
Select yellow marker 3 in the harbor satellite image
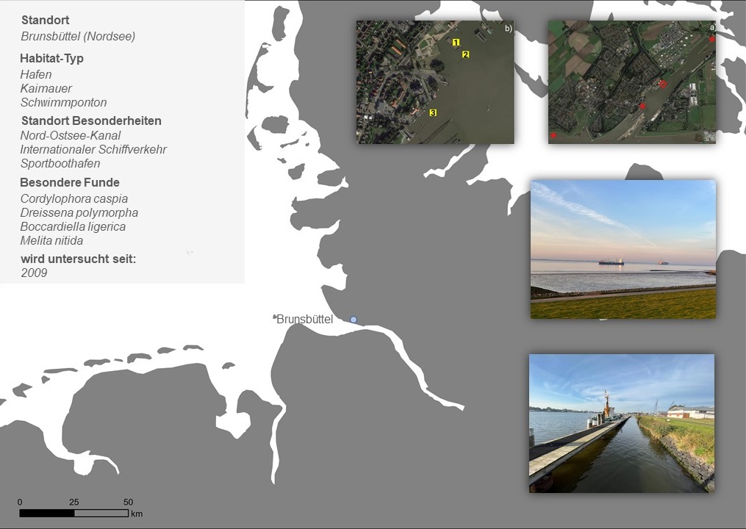(433, 112)
